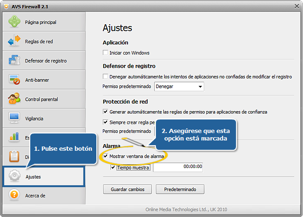
Task: Click the Anti-banner blocked picture icon
Action: click(14, 79)
